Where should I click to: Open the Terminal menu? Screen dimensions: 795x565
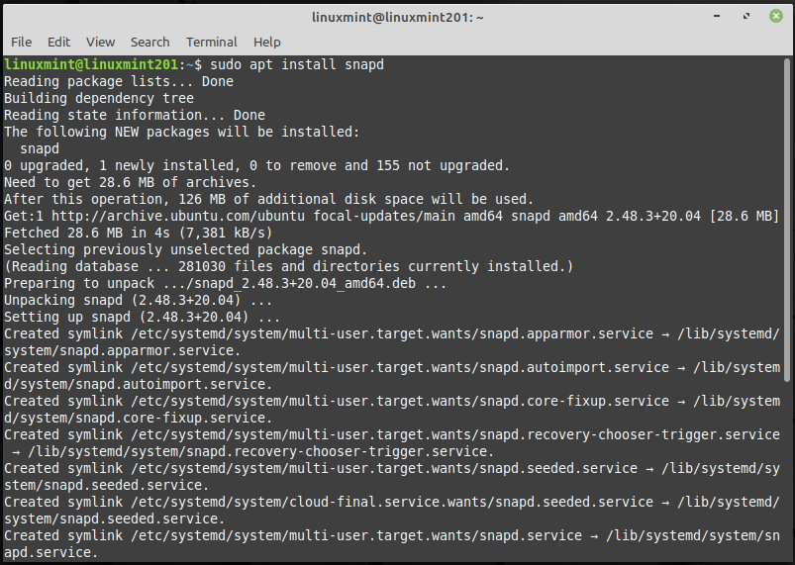(x=211, y=42)
